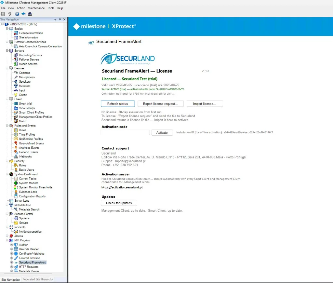Click the Matrix icon
Viewport: 333px width, 283px height.
pos(16,121)
